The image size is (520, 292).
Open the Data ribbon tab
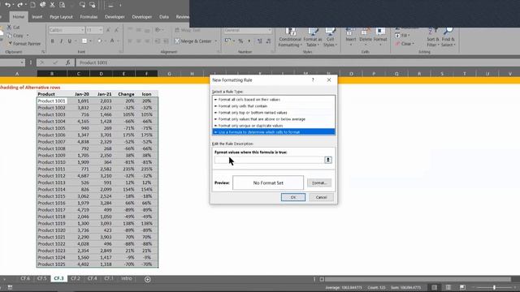coord(164,16)
